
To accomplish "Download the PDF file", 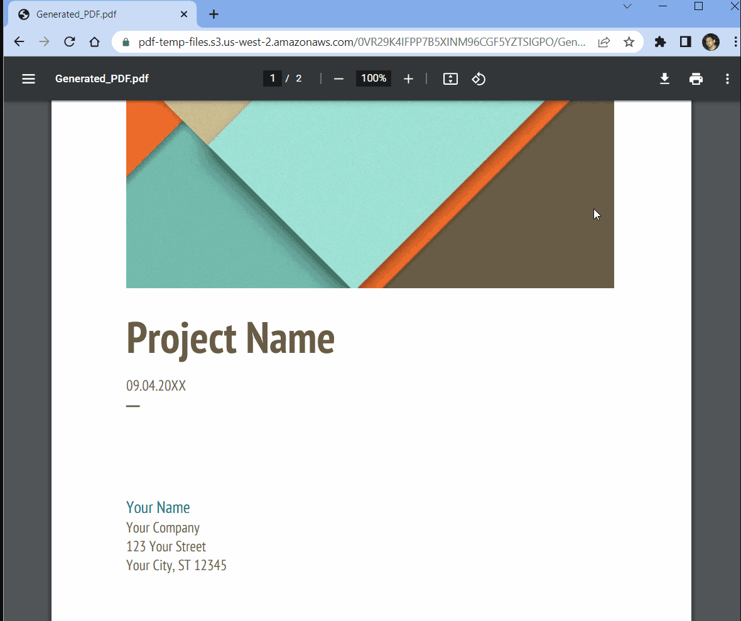I will [x=664, y=78].
